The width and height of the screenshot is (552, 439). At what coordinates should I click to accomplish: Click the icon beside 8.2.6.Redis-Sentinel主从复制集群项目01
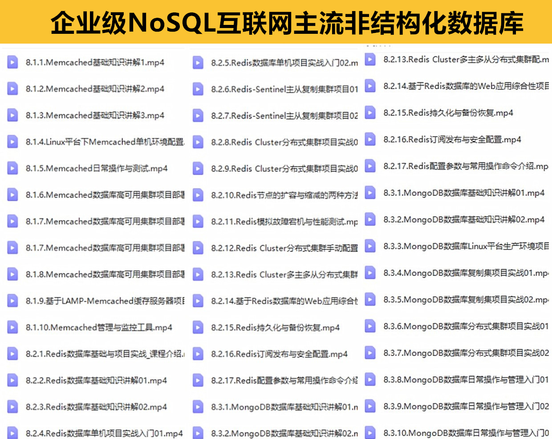(x=198, y=89)
